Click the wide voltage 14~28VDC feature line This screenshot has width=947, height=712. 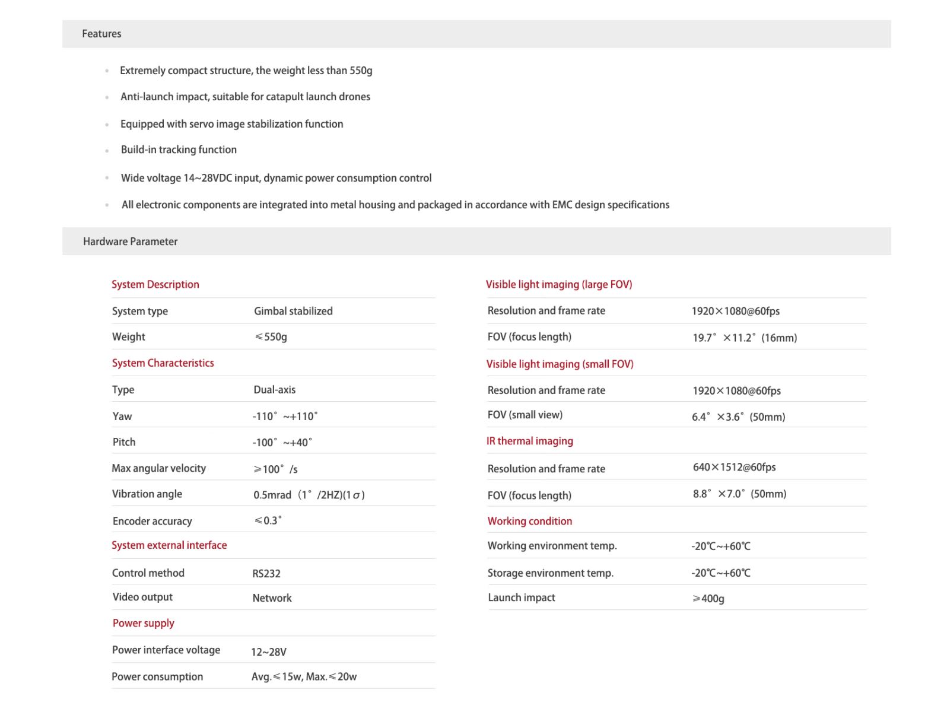277,178
